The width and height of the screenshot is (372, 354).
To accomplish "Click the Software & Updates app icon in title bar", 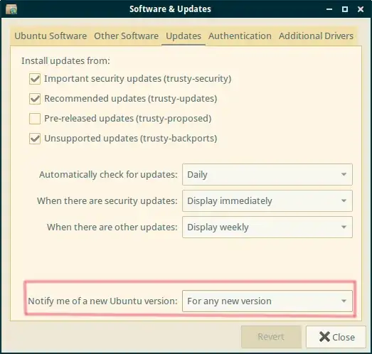I will [x=11, y=9].
